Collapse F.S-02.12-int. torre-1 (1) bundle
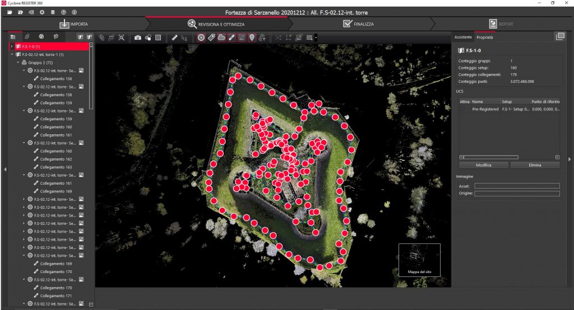574x310 pixels. pos(12,55)
